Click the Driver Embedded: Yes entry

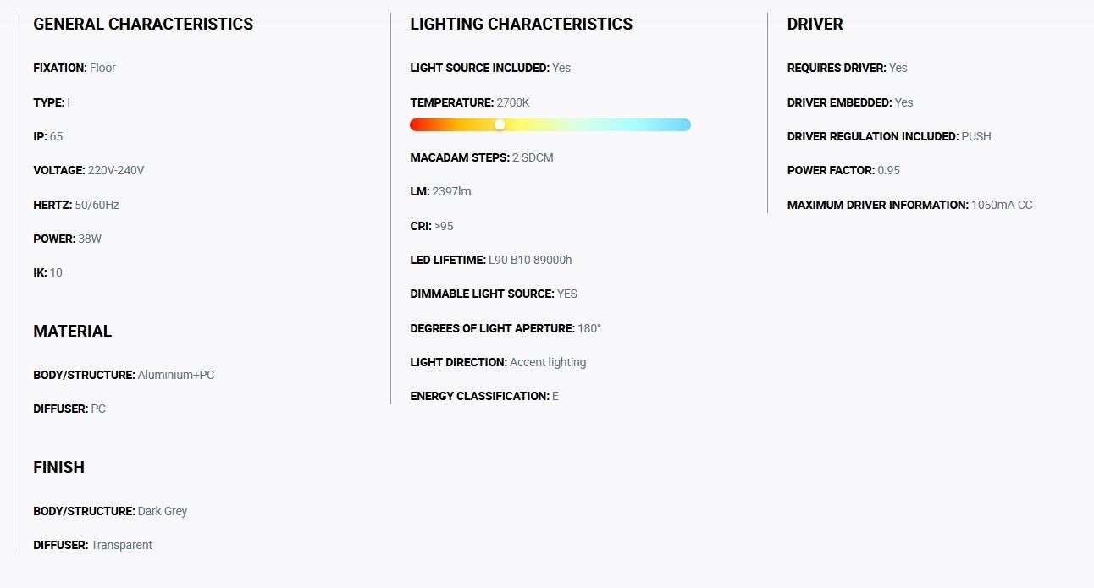coord(850,102)
